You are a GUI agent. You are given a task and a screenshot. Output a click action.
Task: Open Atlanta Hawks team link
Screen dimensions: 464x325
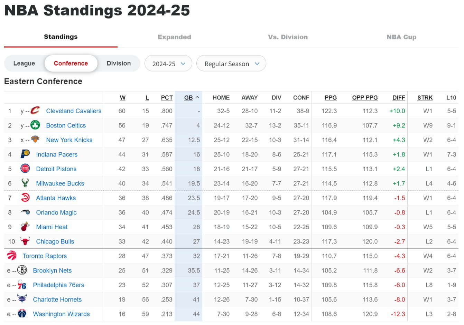click(56, 198)
